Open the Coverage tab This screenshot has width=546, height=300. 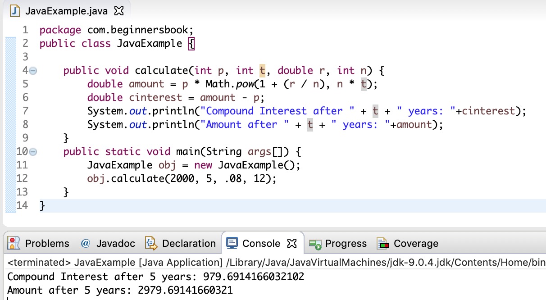(415, 244)
